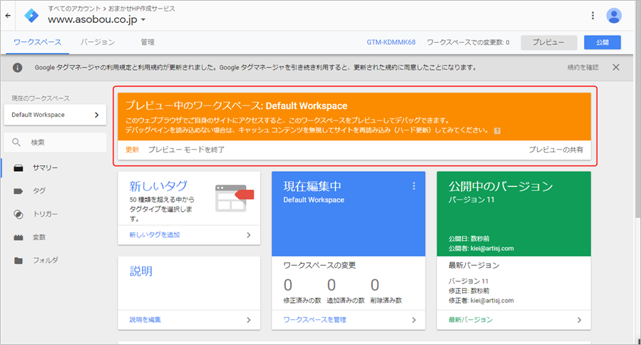Dismiss the terms update notification
This screenshot has width=641, height=345.
point(615,68)
